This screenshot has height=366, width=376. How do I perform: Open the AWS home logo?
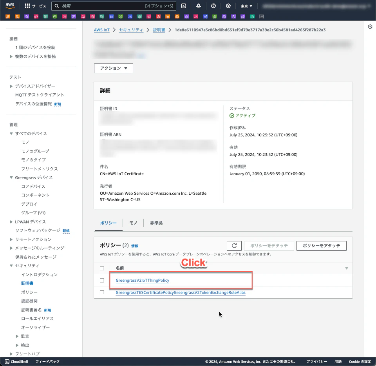point(10,6)
